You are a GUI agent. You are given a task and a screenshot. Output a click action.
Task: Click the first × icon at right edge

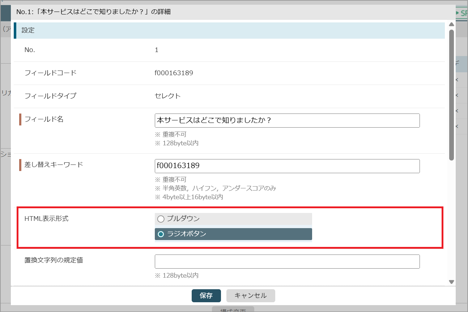[x=457, y=80]
